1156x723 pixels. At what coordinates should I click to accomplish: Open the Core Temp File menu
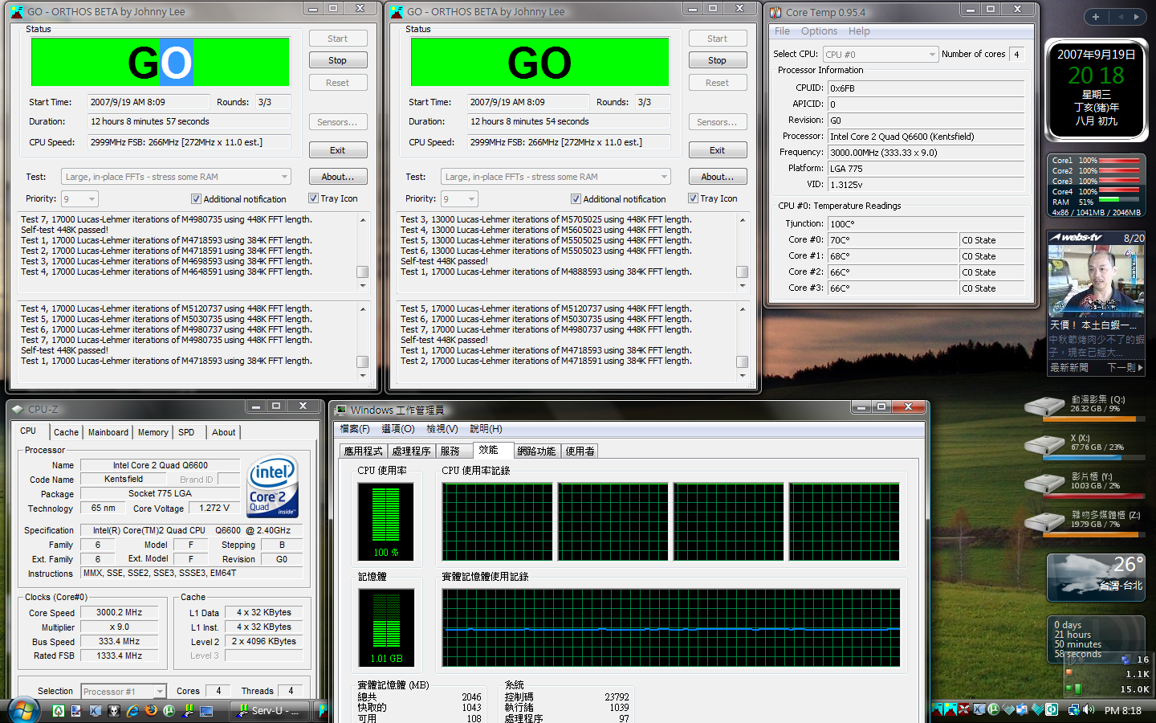tap(782, 31)
